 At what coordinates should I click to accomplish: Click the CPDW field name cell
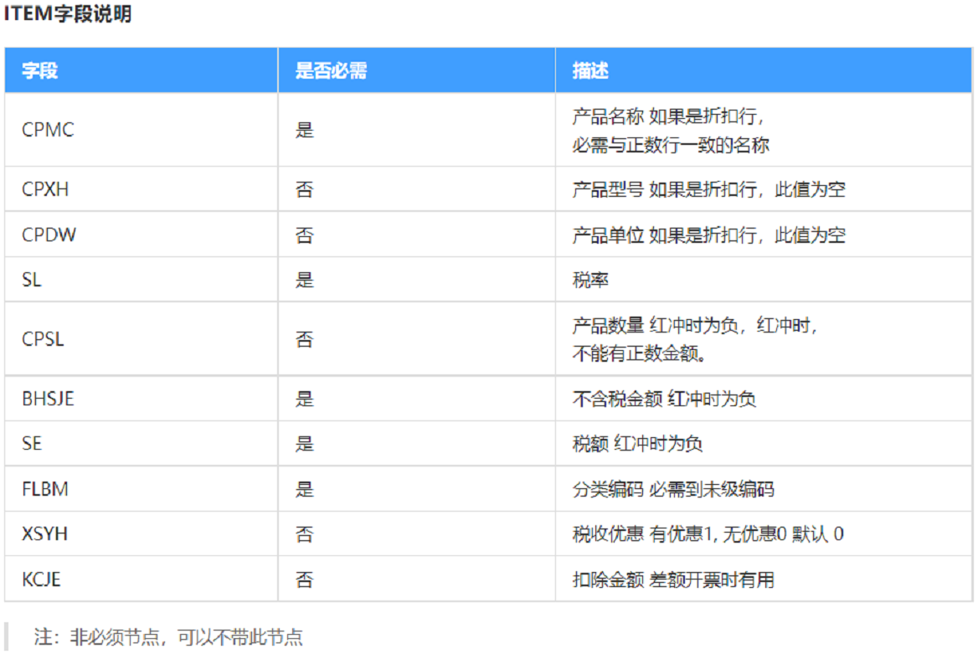pos(49,234)
